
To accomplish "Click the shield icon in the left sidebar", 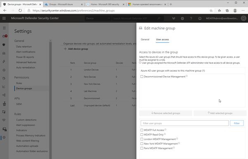I will (x=4, y=44).
